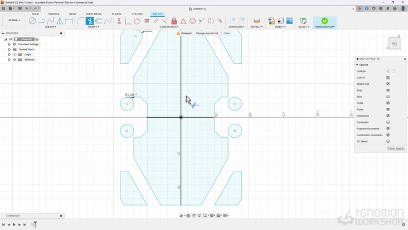Click the ViewCube in the canvas corner
The height and width of the screenshot is (230, 408).
(x=394, y=44)
